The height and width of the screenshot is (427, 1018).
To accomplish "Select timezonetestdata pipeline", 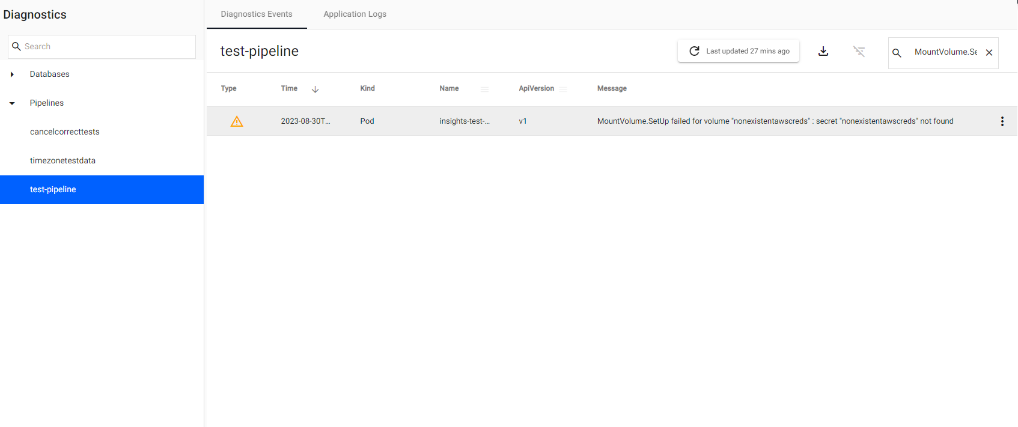I will [x=62, y=161].
